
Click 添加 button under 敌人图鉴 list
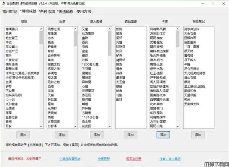[x=97, y=135]
